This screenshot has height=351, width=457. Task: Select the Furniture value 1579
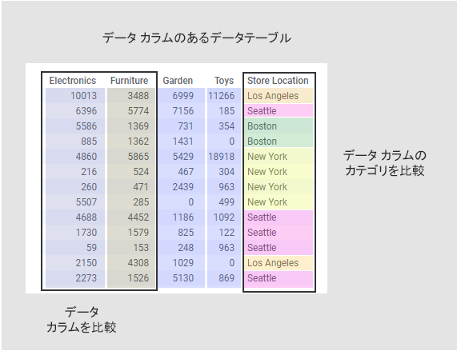[138, 232]
